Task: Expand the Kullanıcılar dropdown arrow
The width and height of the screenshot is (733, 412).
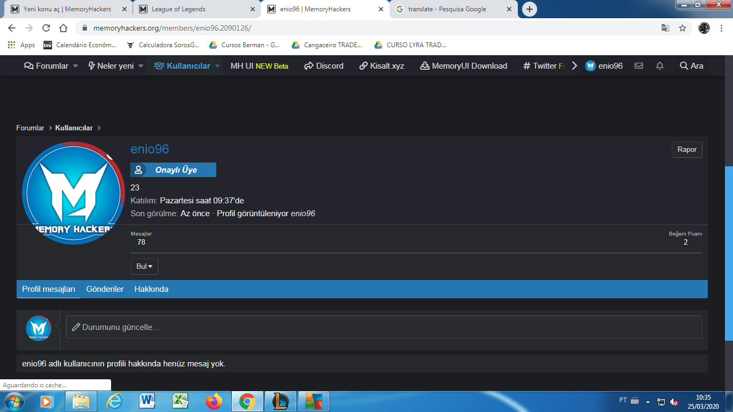Action: tap(217, 66)
